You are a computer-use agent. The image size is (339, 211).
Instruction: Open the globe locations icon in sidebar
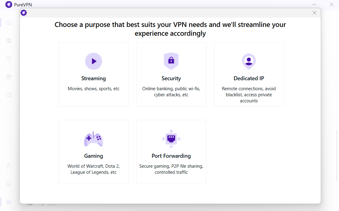tap(9, 41)
